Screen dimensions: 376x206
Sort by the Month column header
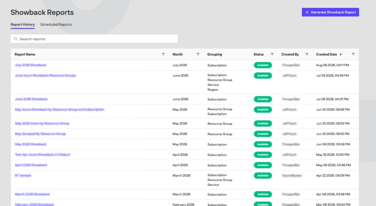pos(177,54)
